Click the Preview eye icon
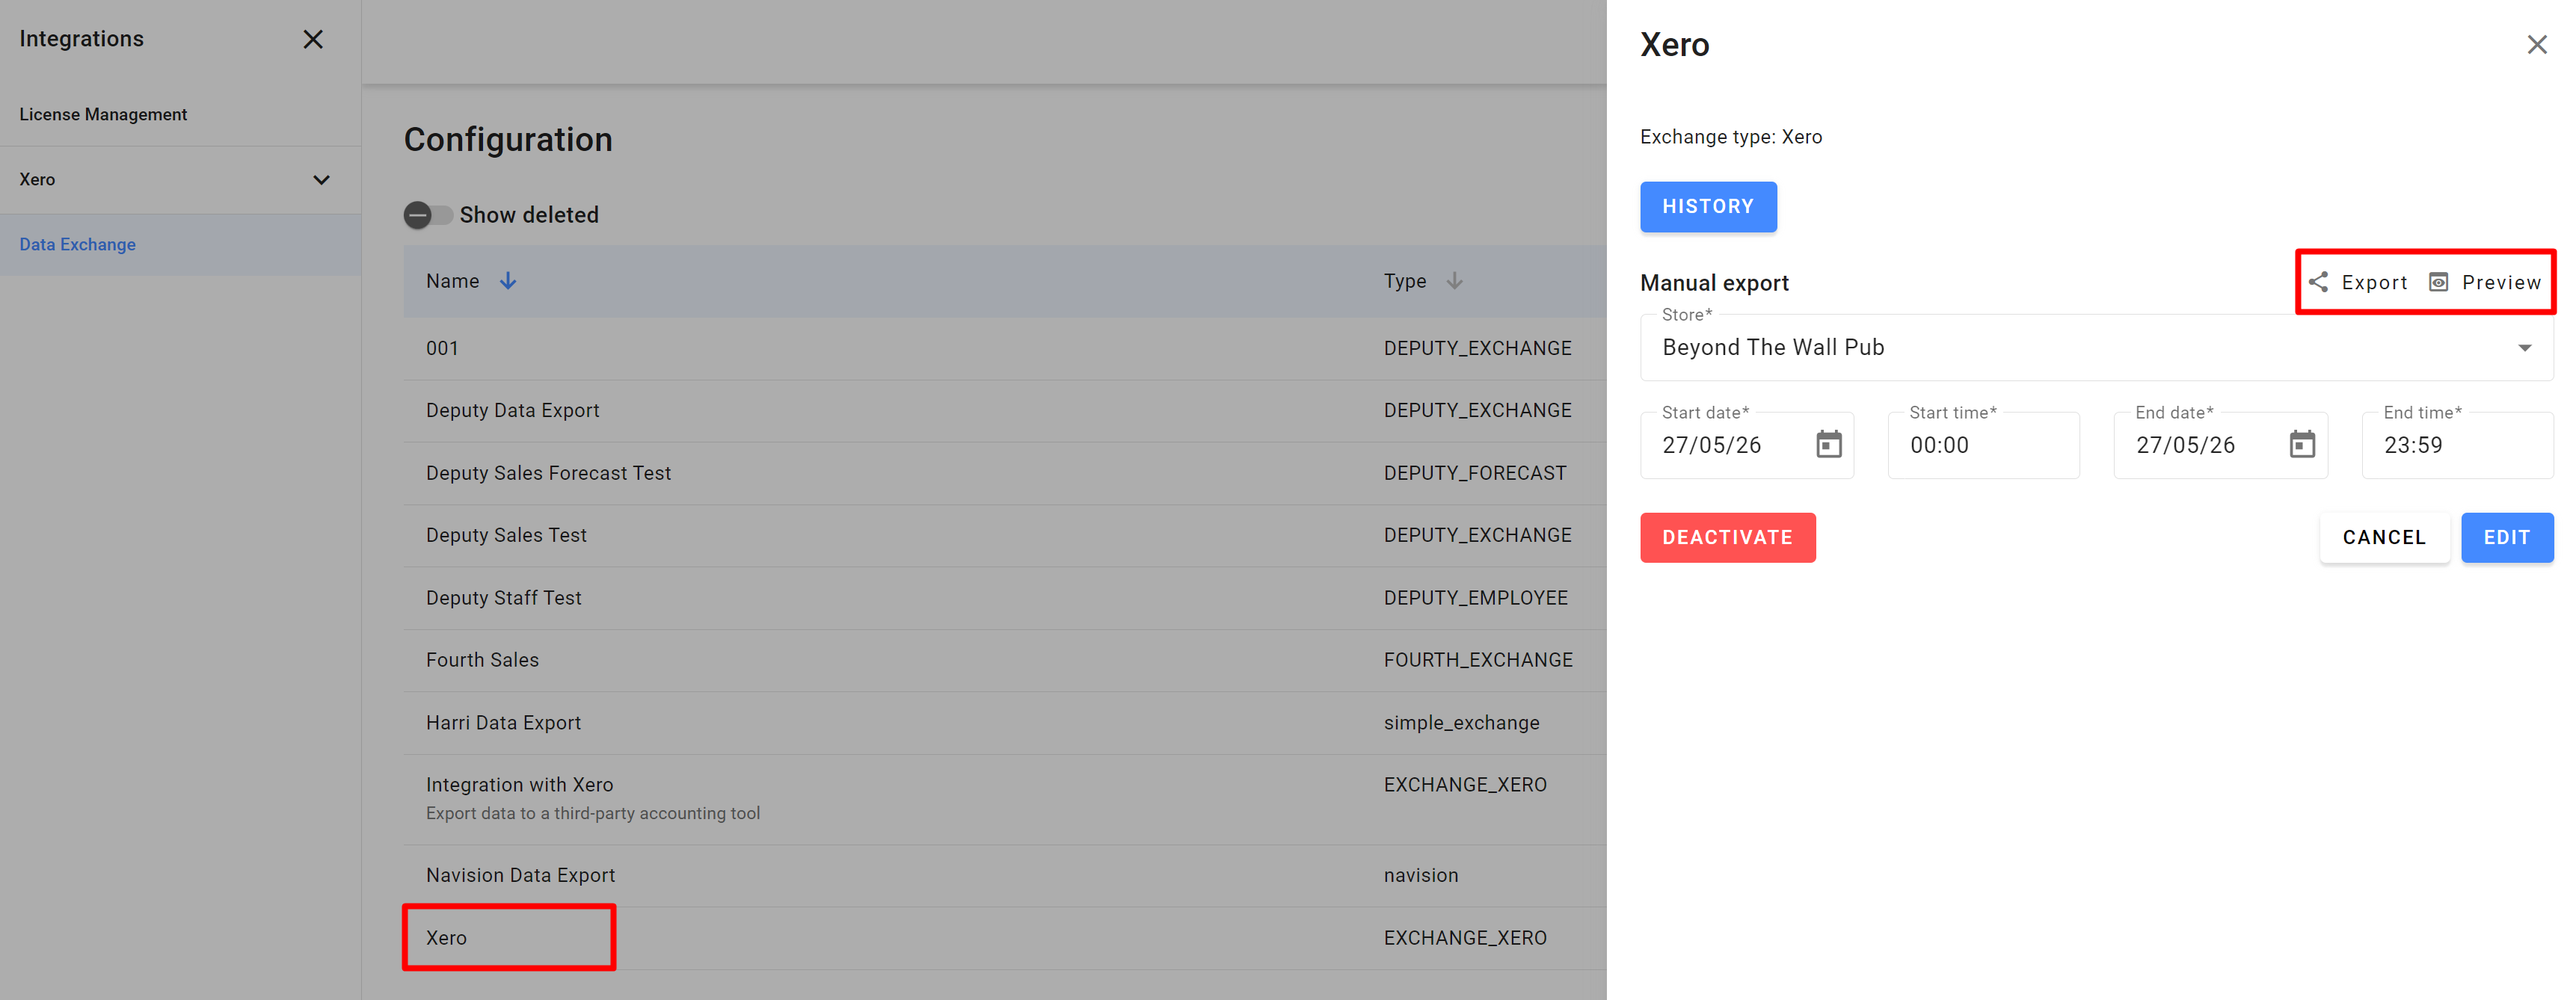Screen dimensions: 2576x1000 point(2439,282)
